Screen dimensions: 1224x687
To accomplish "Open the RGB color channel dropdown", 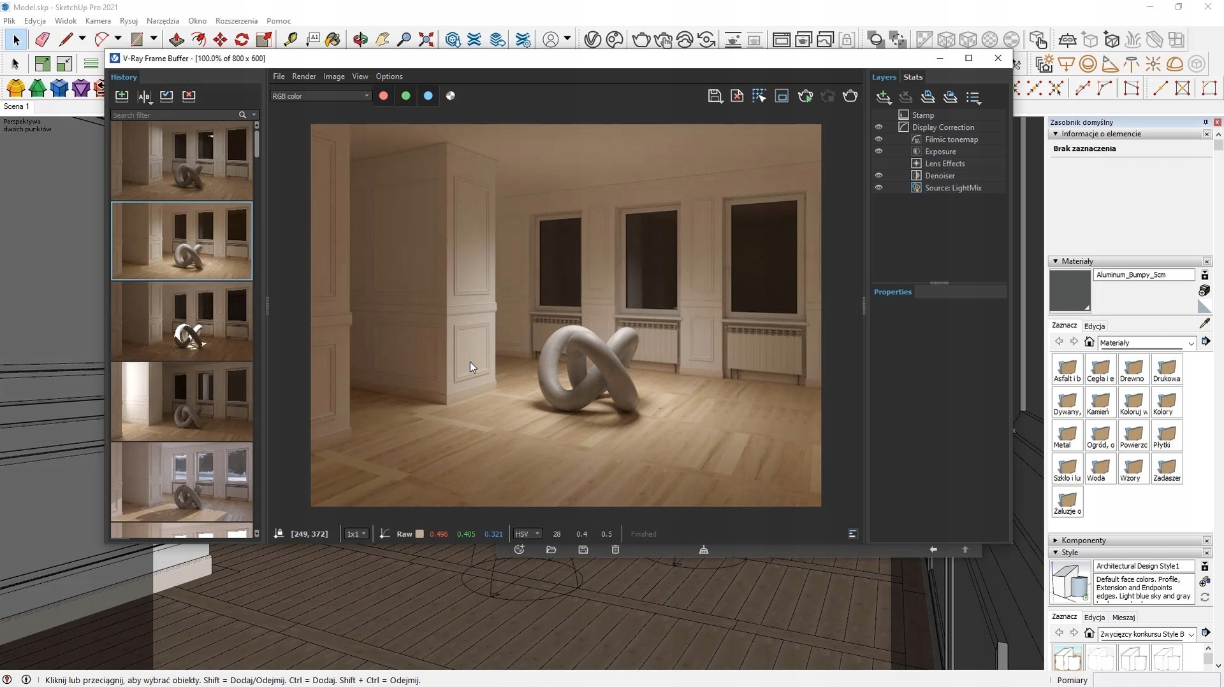I will (320, 96).
